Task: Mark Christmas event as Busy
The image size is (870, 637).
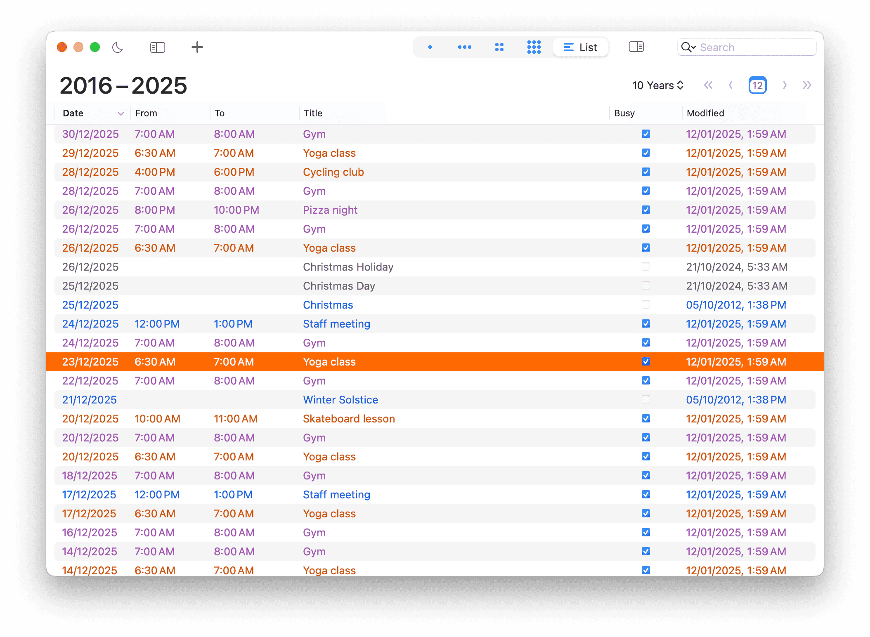Action: [x=645, y=305]
